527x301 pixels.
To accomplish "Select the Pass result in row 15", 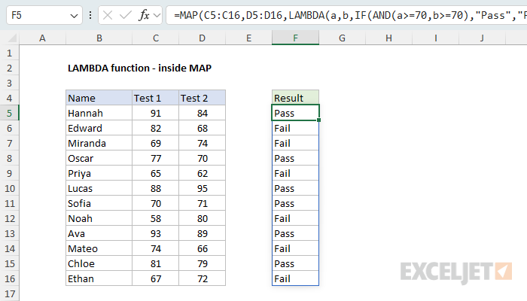I will click(295, 263).
